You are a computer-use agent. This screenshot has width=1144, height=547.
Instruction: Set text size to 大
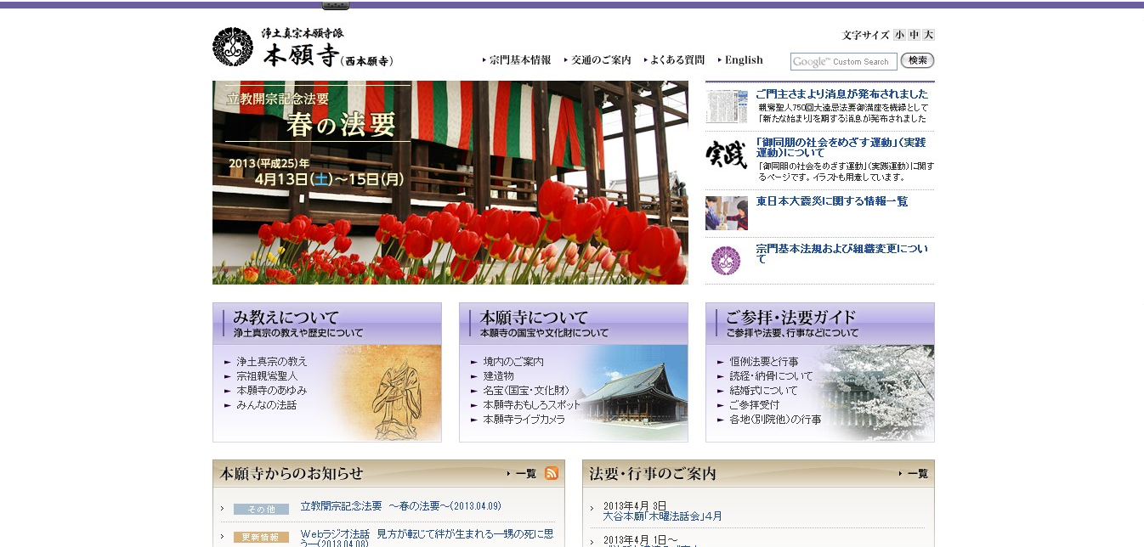point(928,35)
